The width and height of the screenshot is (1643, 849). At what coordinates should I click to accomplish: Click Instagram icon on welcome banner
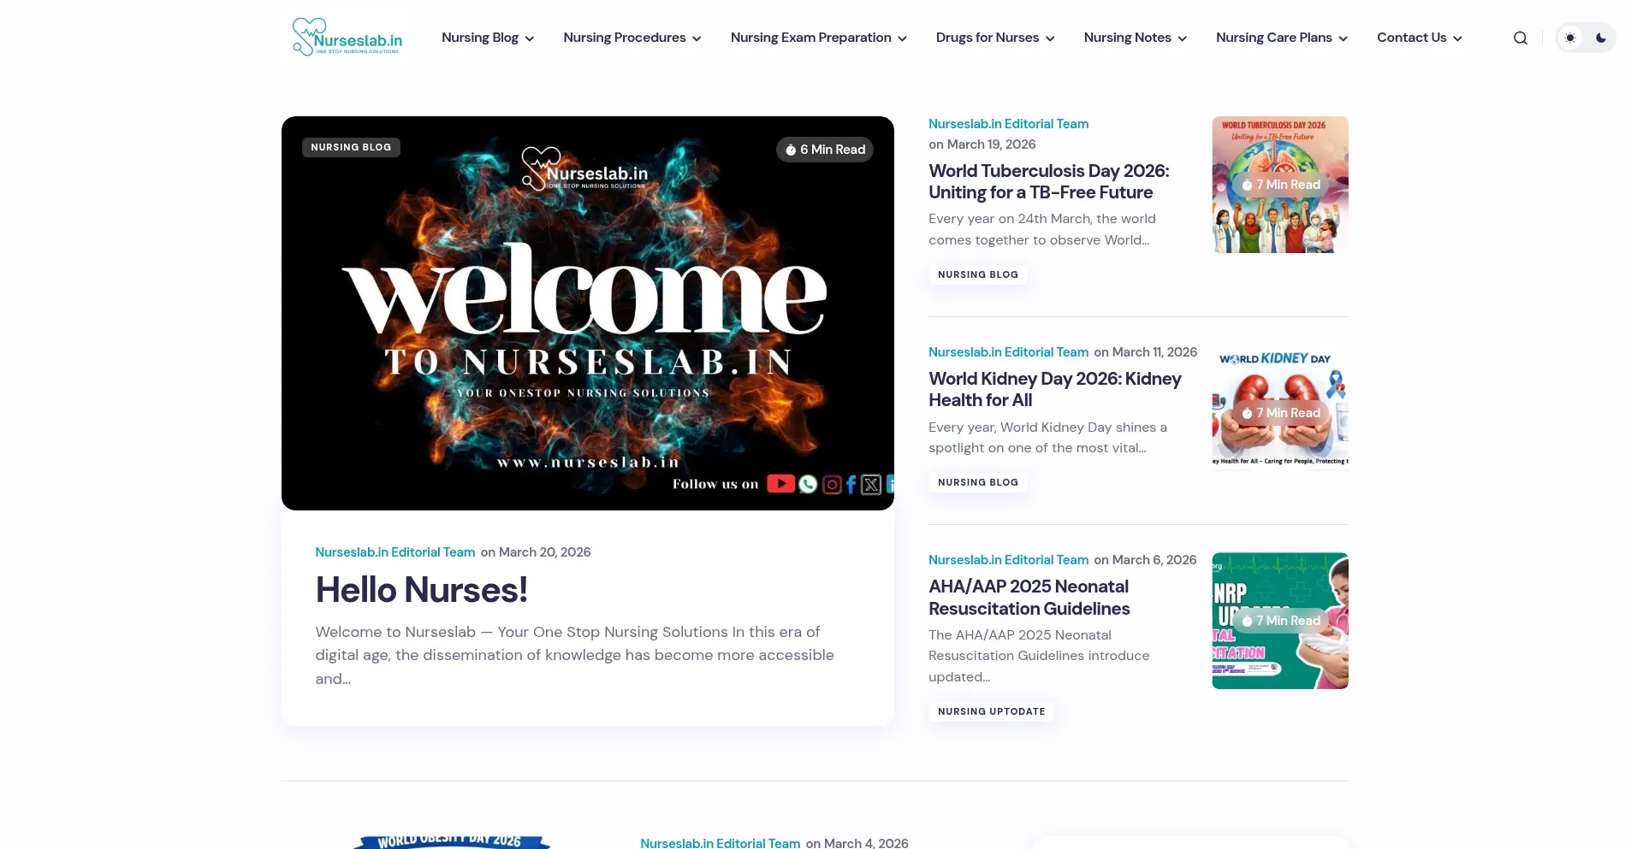pyautogui.click(x=832, y=485)
